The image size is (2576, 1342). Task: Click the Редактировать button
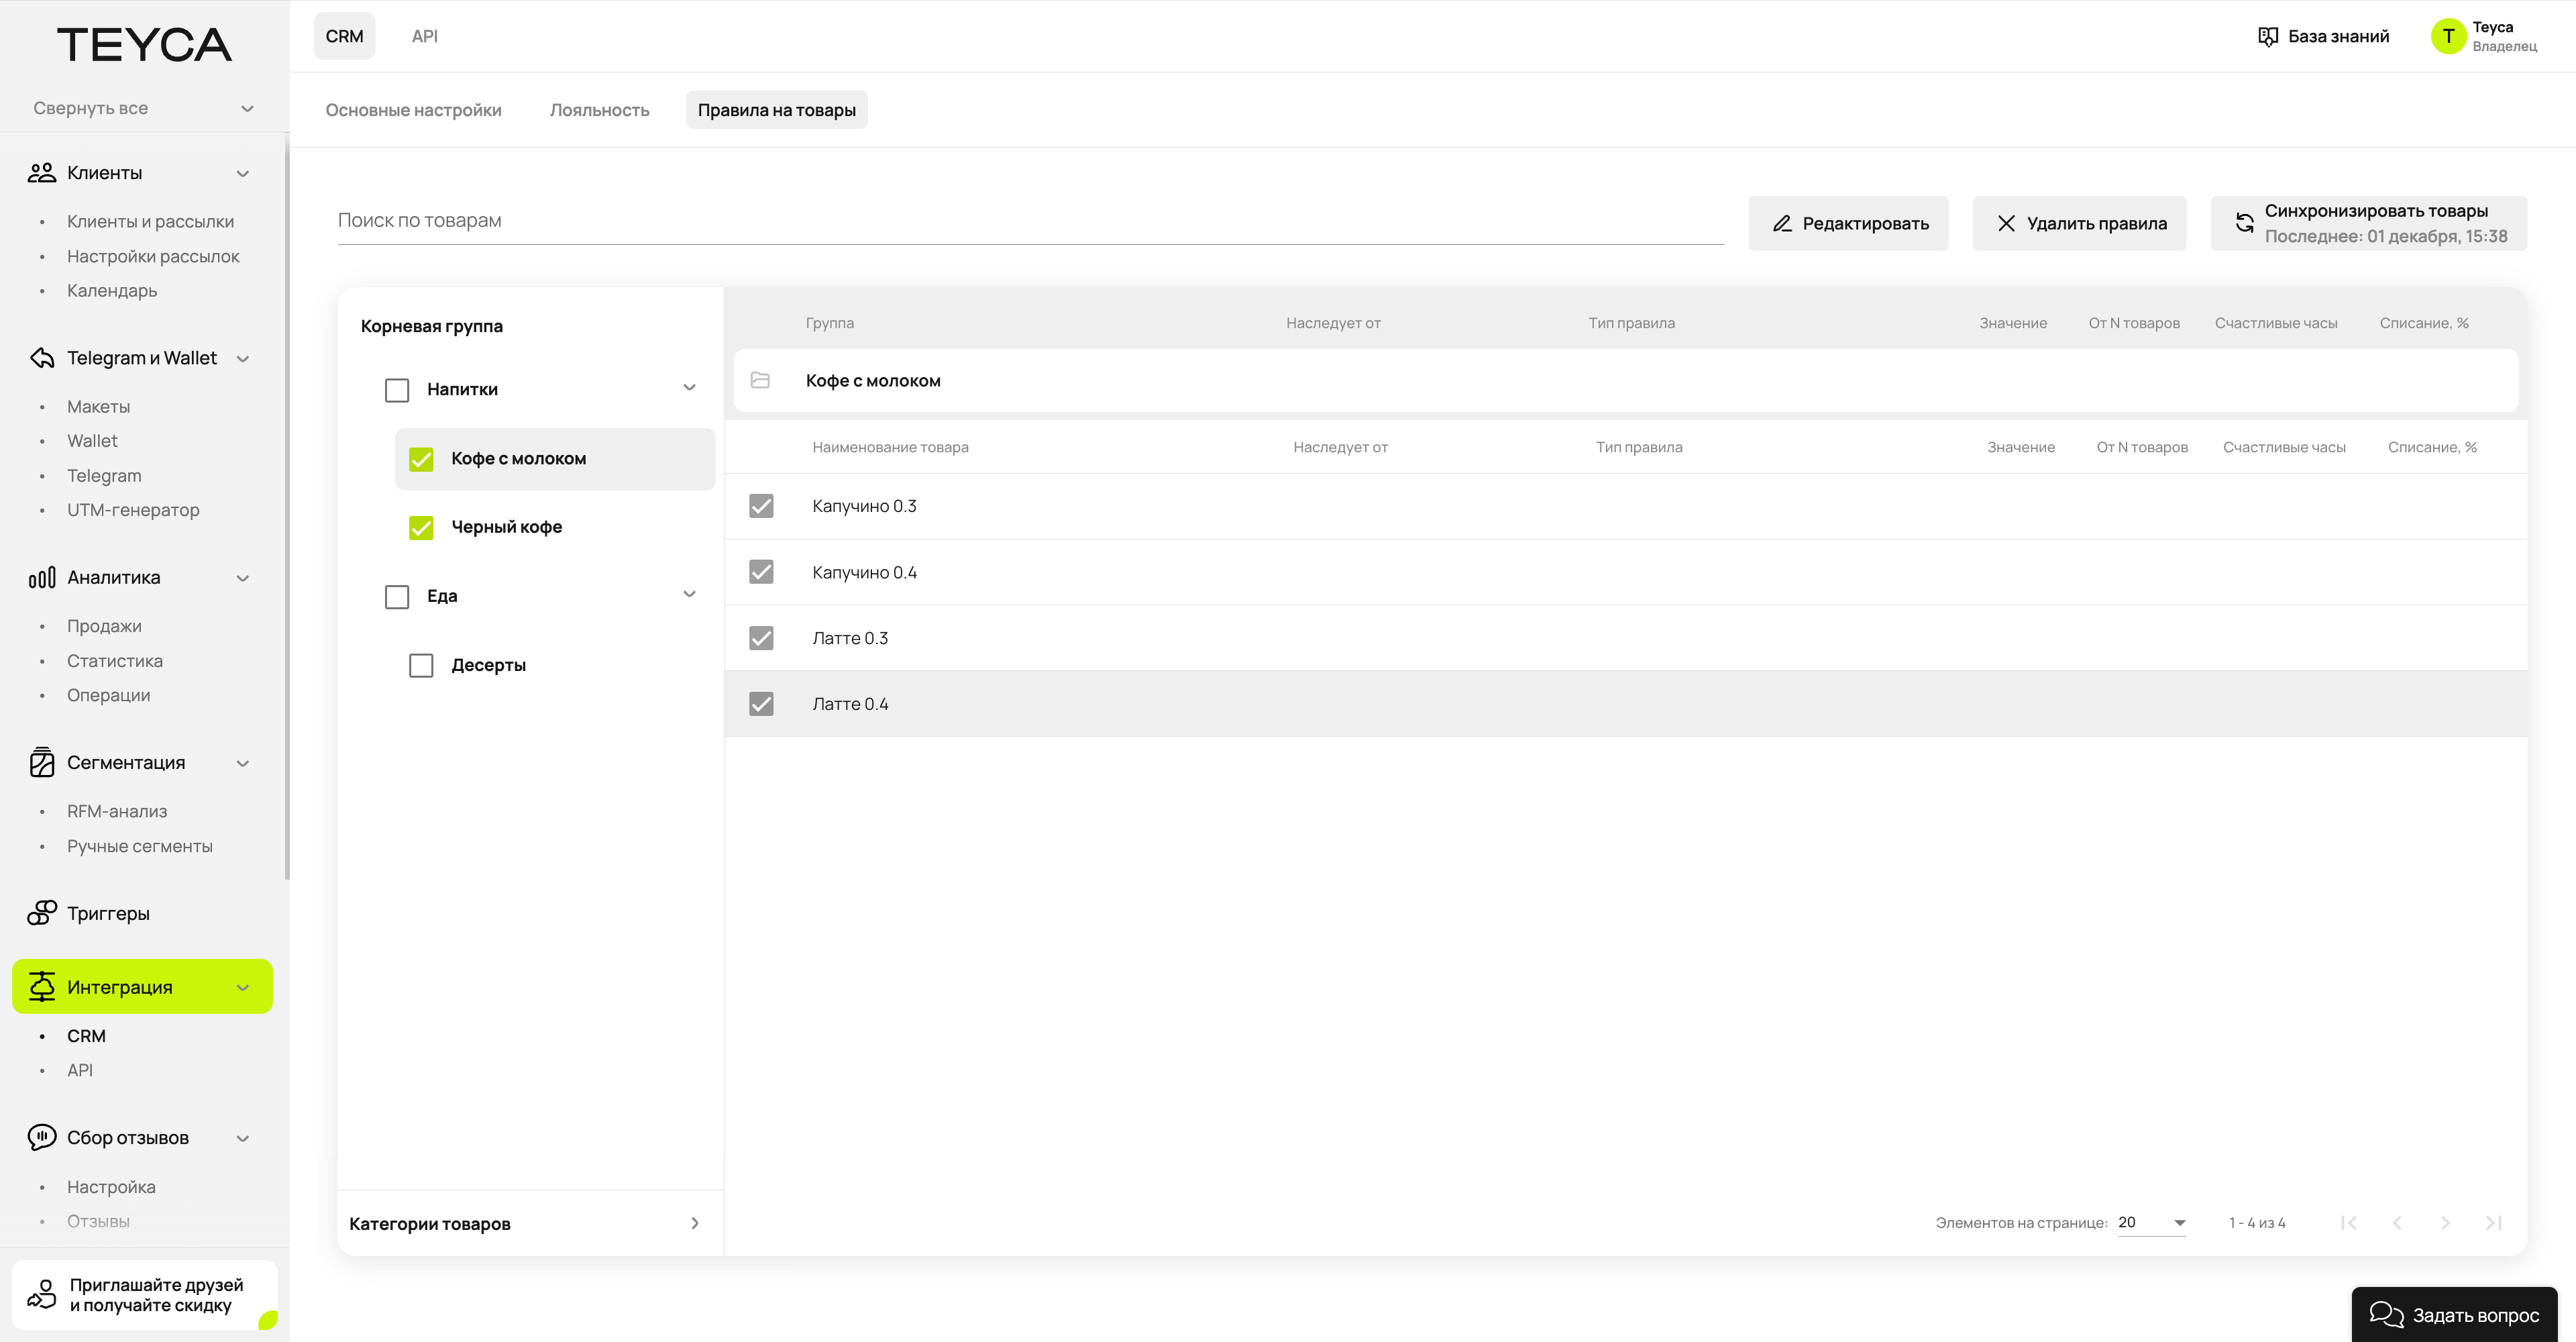[x=1847, y=224]
